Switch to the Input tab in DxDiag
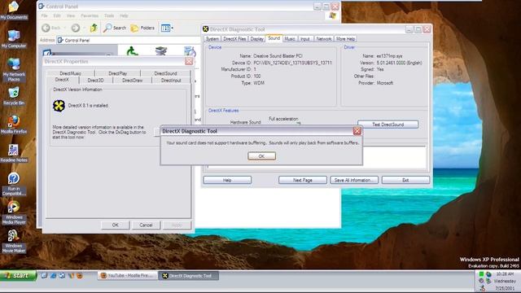Viewport: 521px width, 293px height. 305,39
